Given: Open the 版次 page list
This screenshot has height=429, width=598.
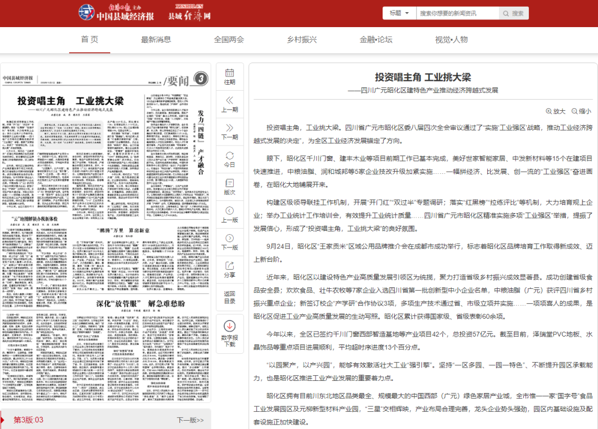Looking at the screenshot, I should pyautogui.click(x=230, y=187).
